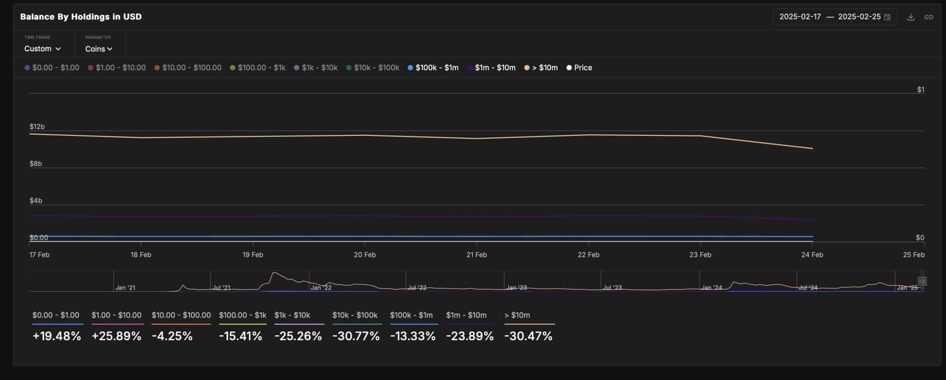Viewport: 946px width, 380px height.
Task: Download the chart data
Action: [x=910, y=17]
